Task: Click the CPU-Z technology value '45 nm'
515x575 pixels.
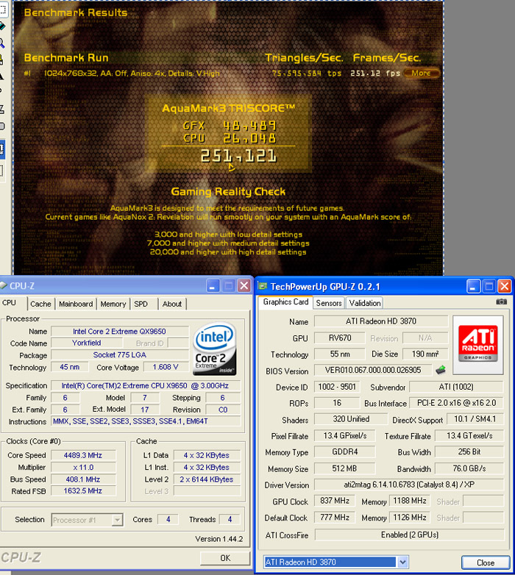Action: pos(70,367)
